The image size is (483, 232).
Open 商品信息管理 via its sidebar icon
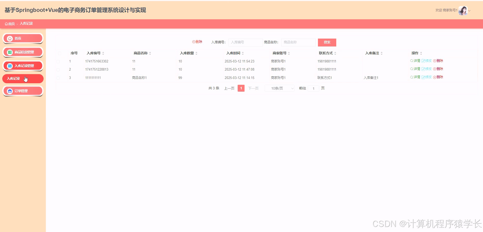[x=9, y=52]
